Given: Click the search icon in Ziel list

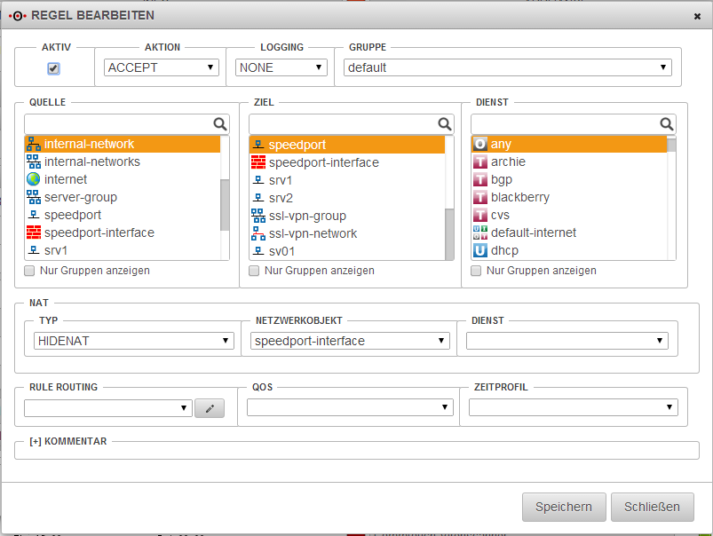Looking at the screenshot, I should tap(444, 124).
